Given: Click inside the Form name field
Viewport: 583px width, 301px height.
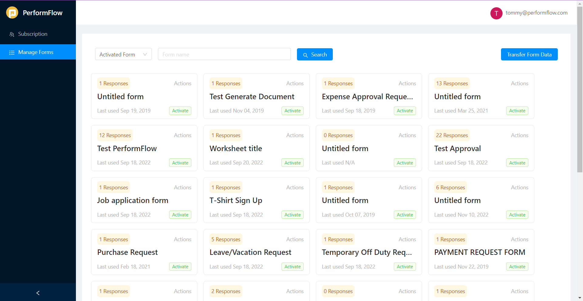Looking at the screenshot, I should (x=224, y=54).
